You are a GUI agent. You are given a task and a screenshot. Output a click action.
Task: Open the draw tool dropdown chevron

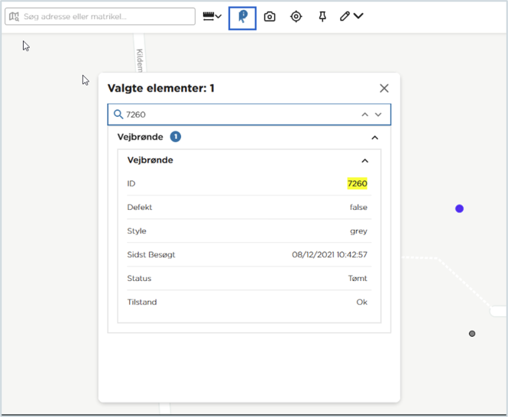(358, 16)
